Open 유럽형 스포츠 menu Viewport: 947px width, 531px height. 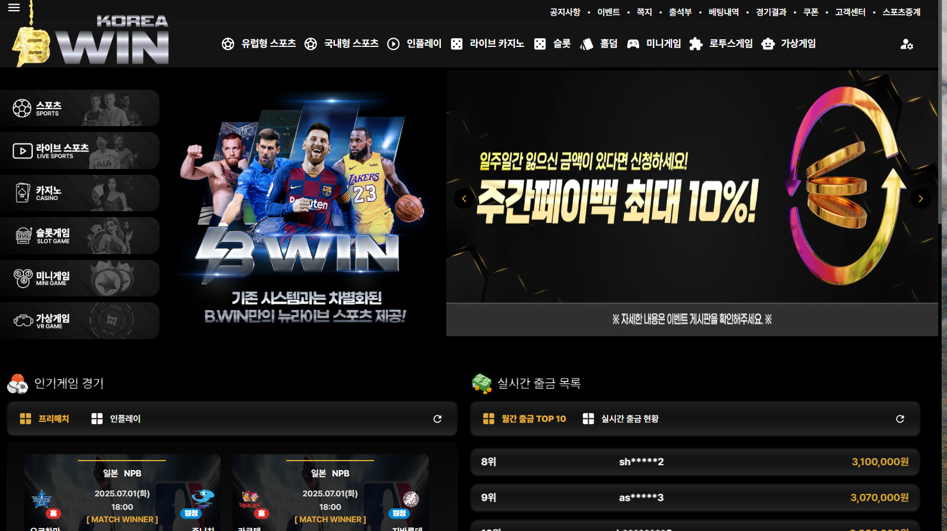pos(259,44)
